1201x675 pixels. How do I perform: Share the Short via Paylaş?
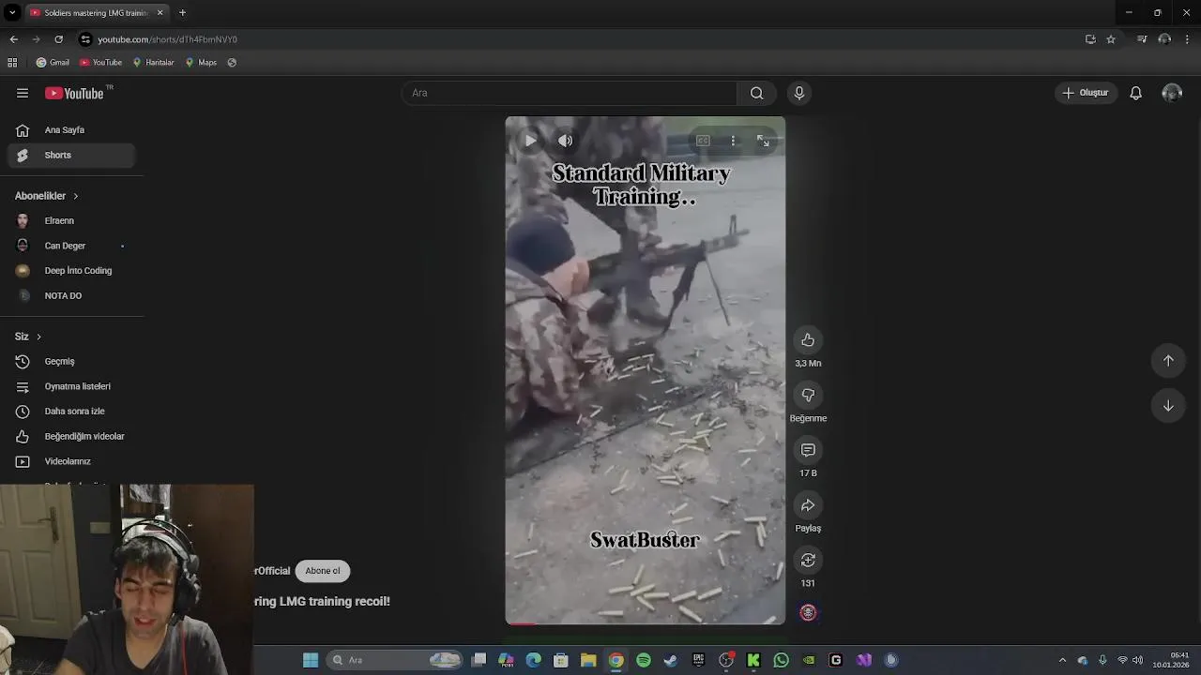(808, 506)
